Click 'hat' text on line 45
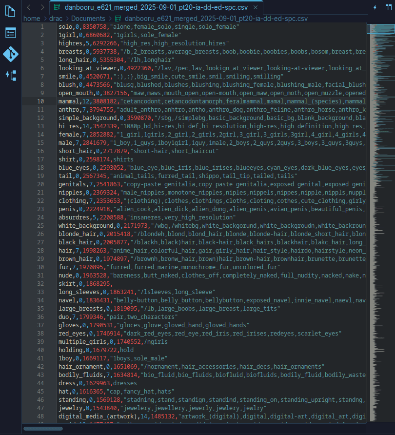 point(63,392)
